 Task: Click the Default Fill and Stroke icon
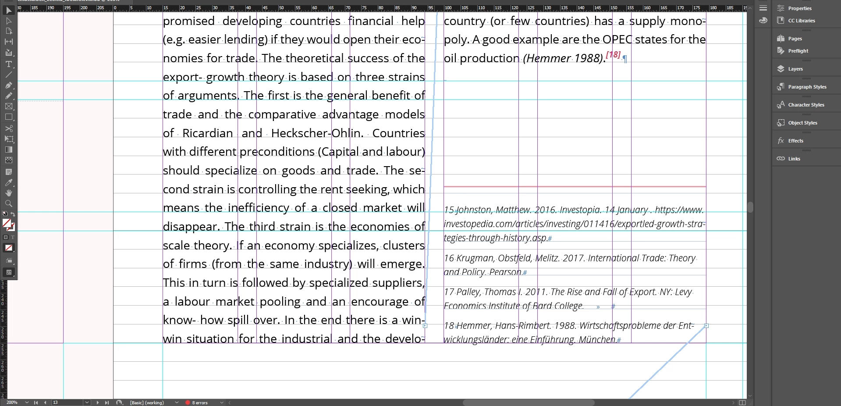pyautogui.click(x=5, y=214)
